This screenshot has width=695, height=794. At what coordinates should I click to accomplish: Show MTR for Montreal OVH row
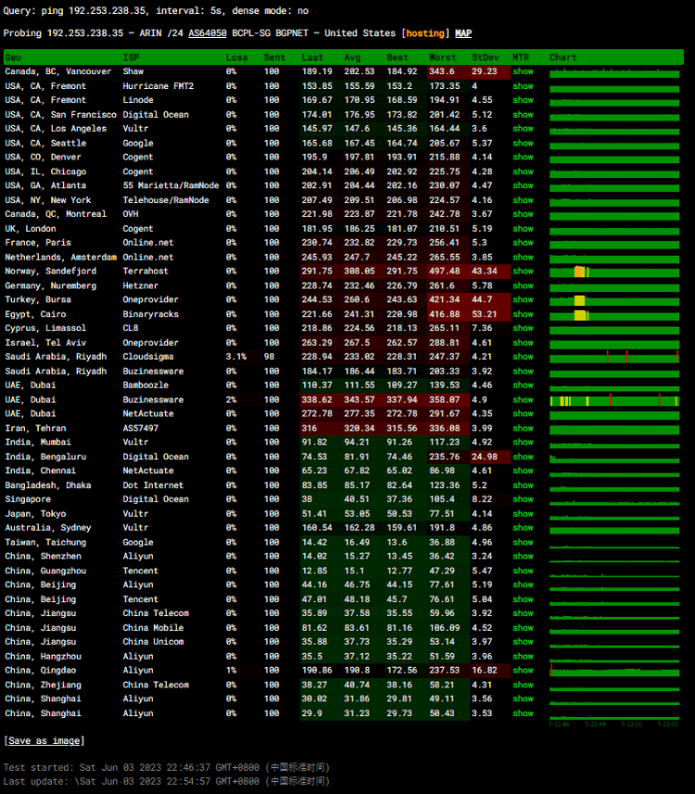pyautogui.click(x=523, y=214)
